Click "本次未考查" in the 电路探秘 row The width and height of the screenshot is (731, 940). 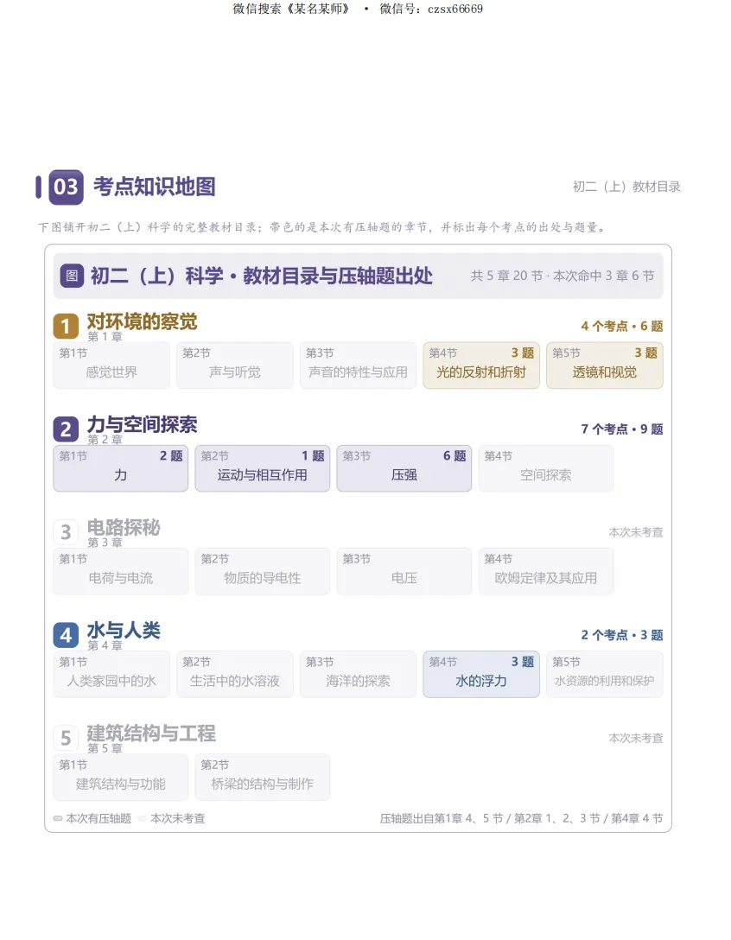click(x=636, y=532)
